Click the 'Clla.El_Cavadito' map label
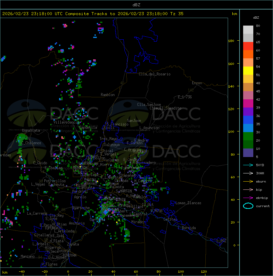Image resolution: width=273 pixels, height=276 pixels. pyautogui.click(x=165, y=108)
